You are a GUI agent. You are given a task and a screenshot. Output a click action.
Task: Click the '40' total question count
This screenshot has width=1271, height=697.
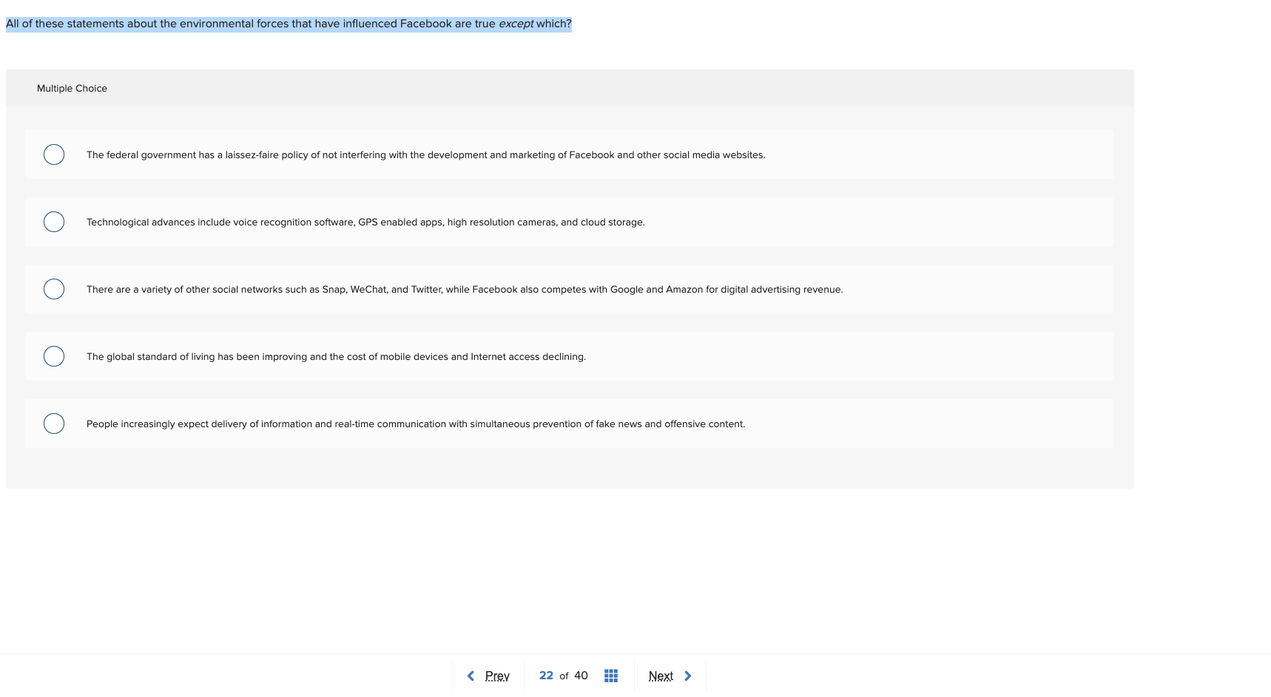581,676
